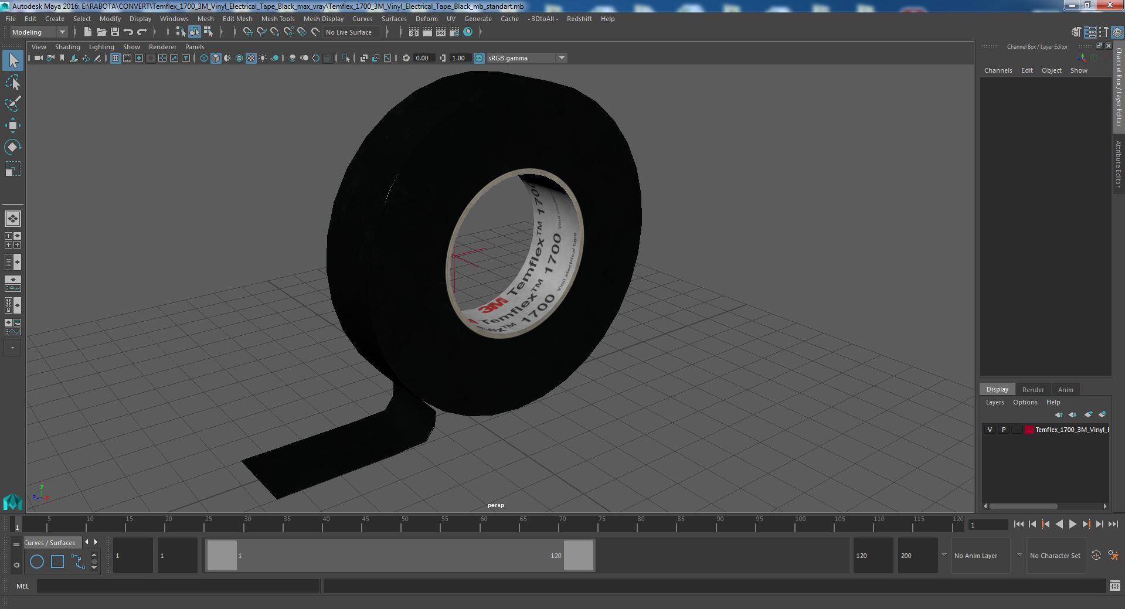Open sRGB gamma view transform dropdown
This screenshot has height=609, width=1125.
point(562,58)
